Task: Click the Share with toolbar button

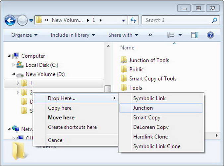Action: tap(123, 35)
